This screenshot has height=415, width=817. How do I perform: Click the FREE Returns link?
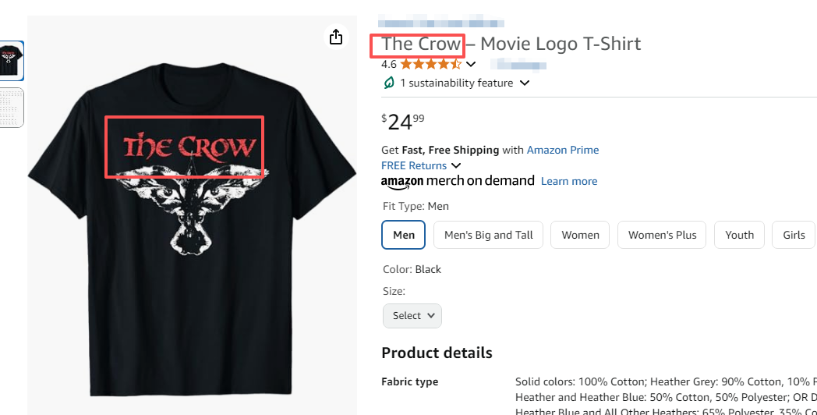click(414, 165)
